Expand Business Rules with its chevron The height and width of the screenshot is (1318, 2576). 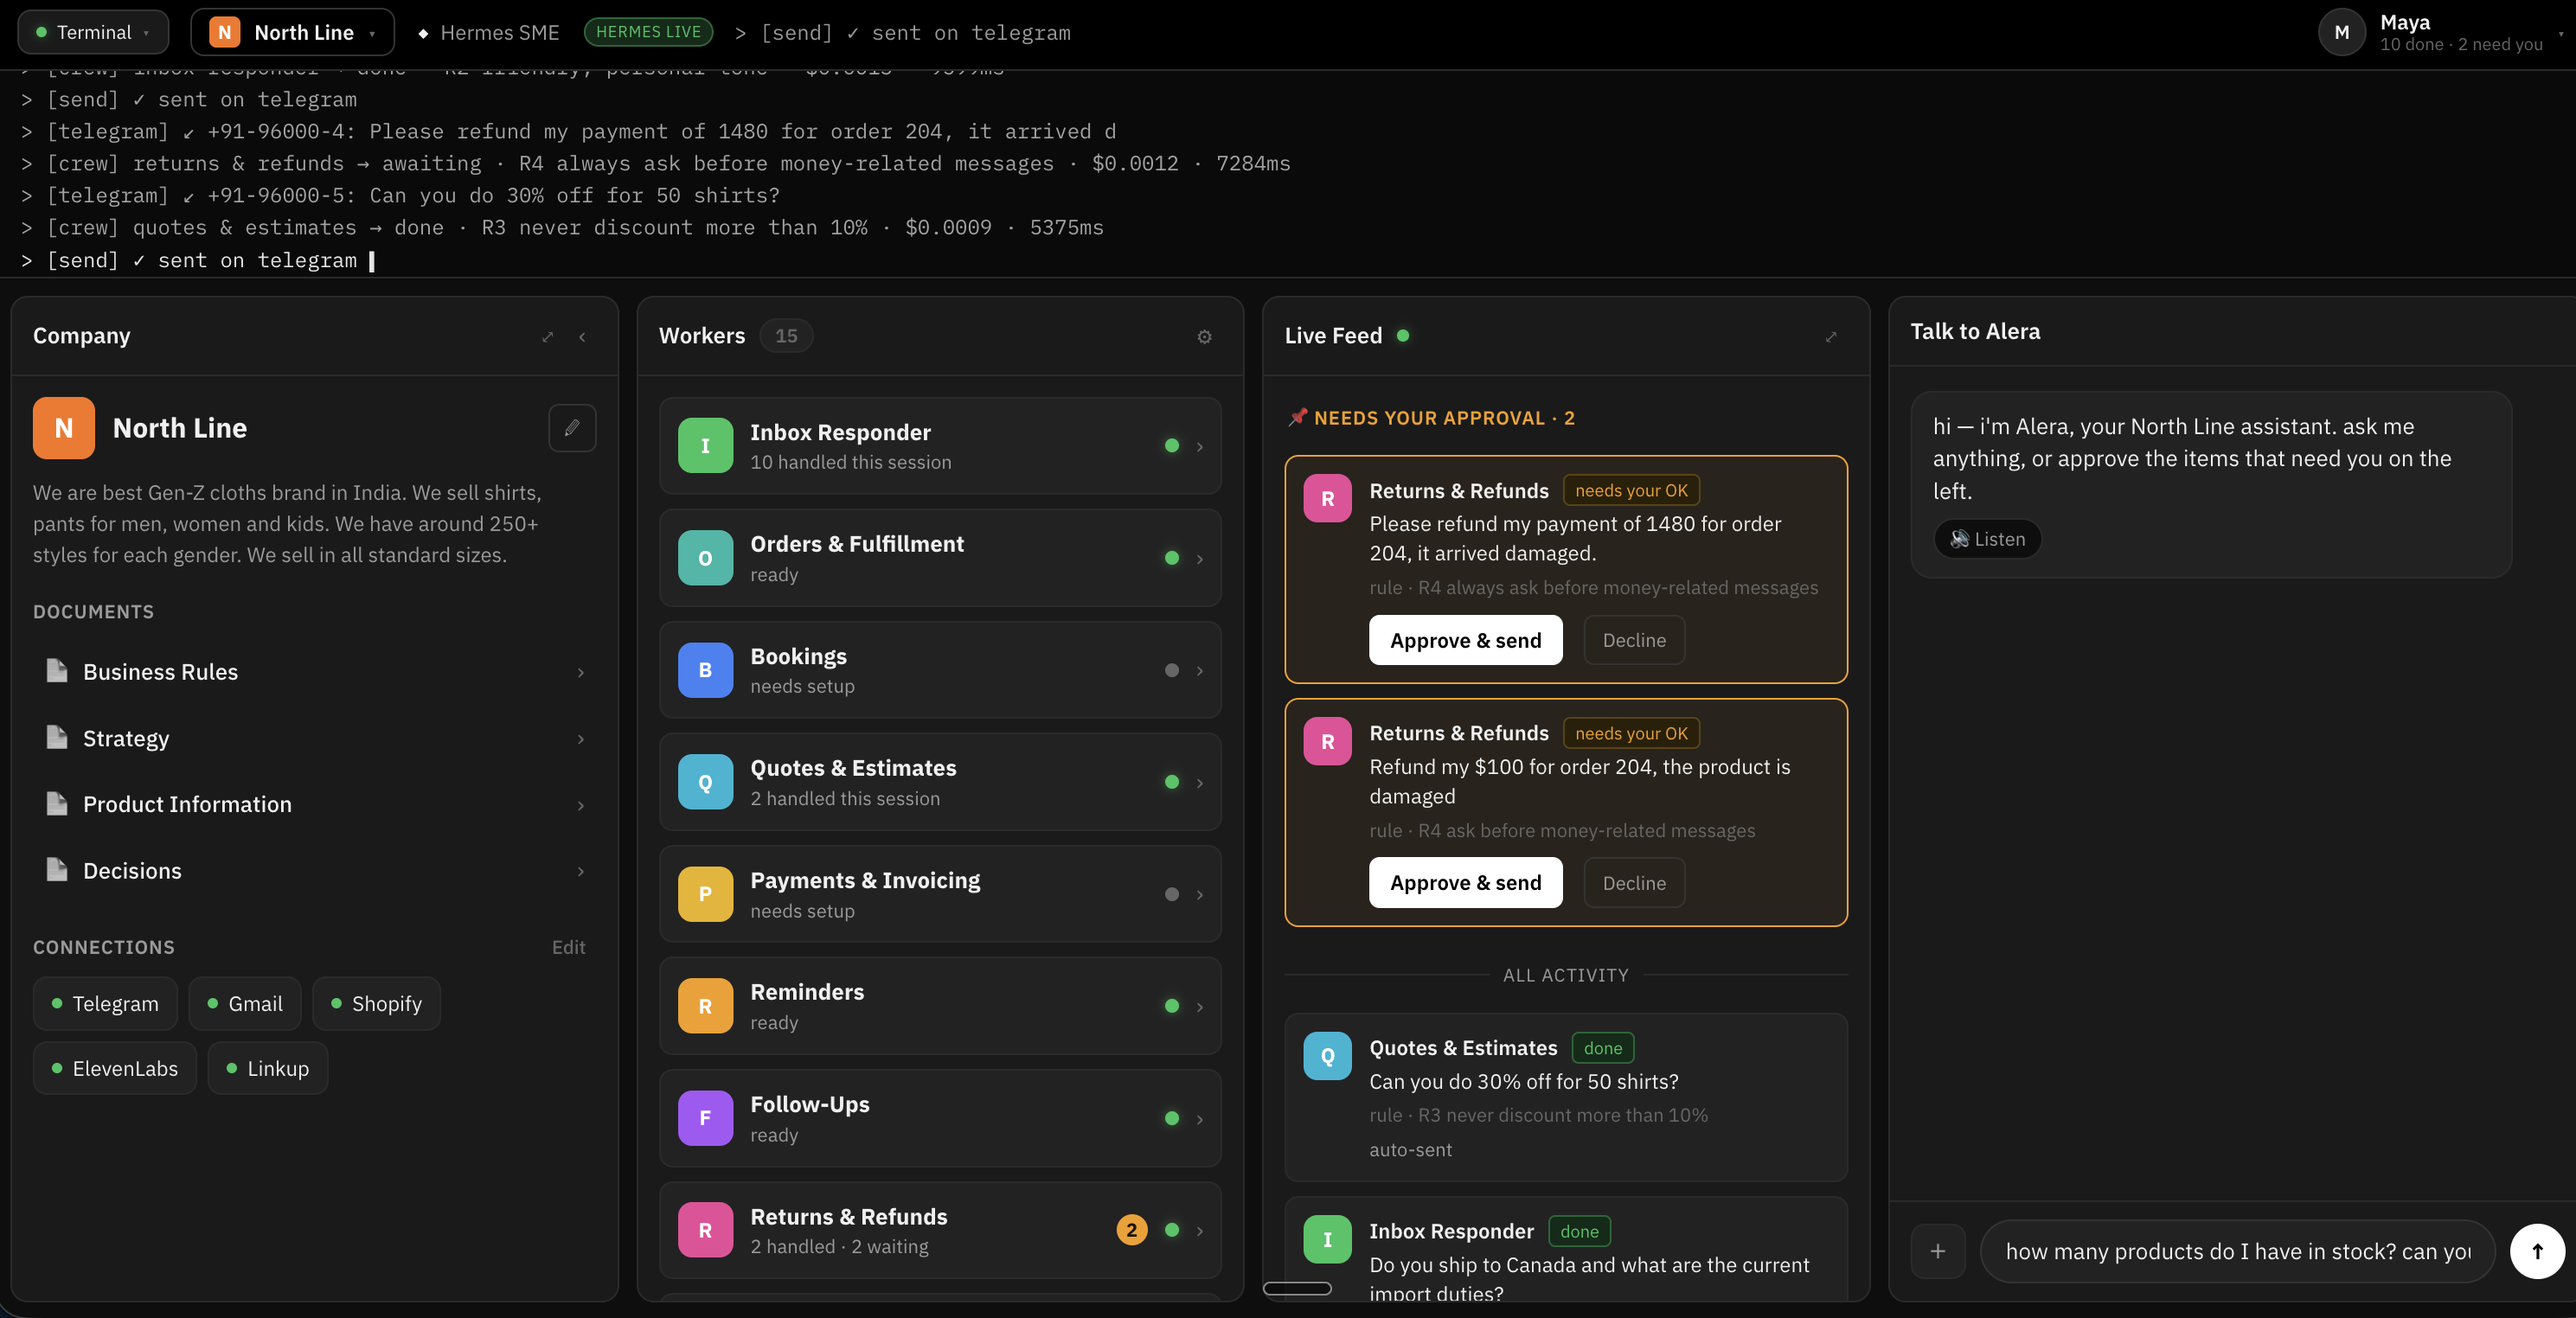tap(581, 672)
